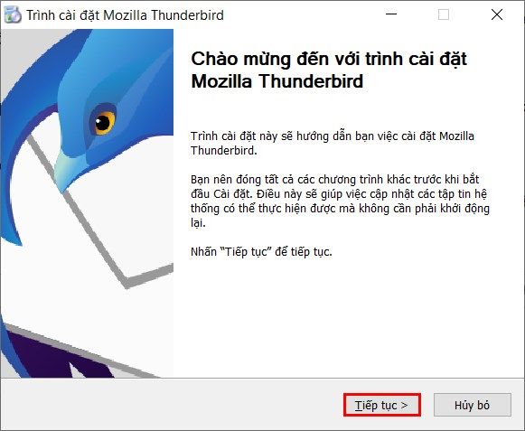
Task: Click the title bar text "Trình cài đặt Mozilla Thunderbird"
Action: pyautogui.click(x=125, y=15)
